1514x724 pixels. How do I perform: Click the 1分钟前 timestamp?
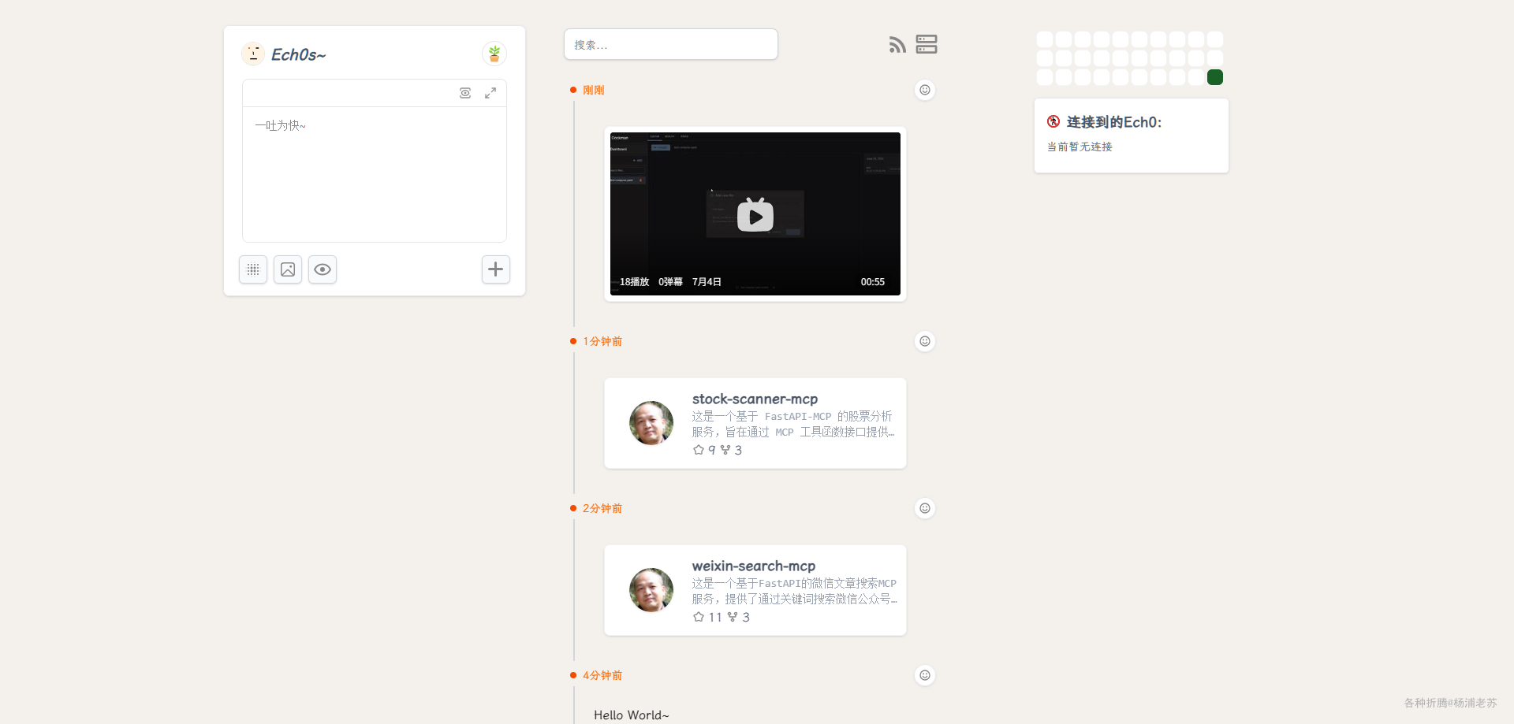[602, 341]
